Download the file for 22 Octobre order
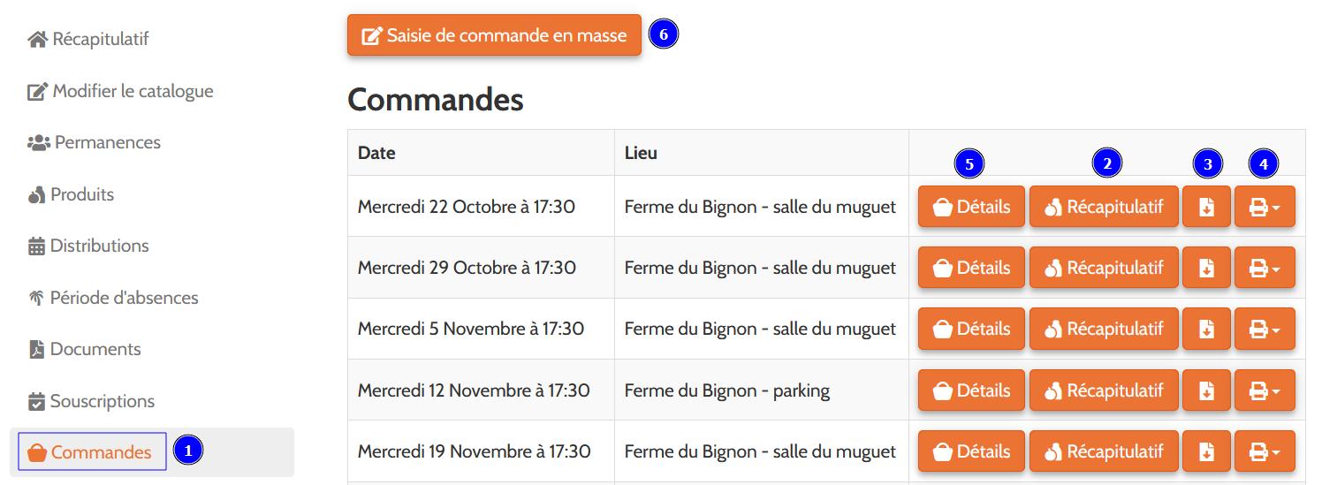Image resolution: width=1322 pixels, height=485 pixels. pyautogui.click(x=1206, y=207)
